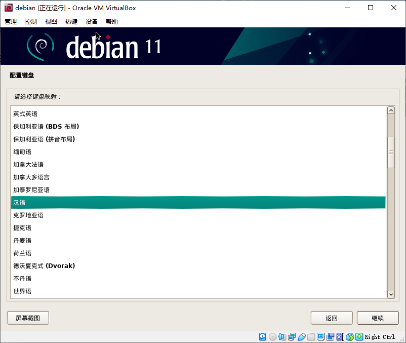The width and height of the screenshot is (406, 343).
Task: Select 荷兰语 keyboard layout
Action: tap(198, 253)
